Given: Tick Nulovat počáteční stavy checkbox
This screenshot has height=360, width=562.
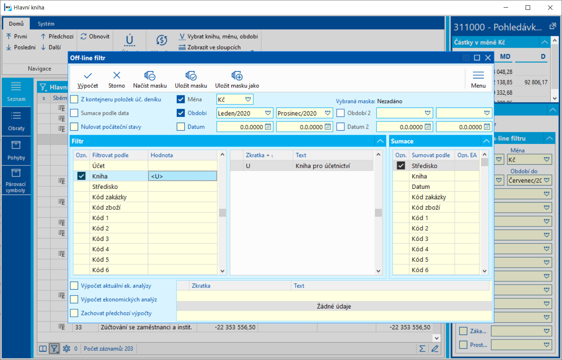Looking at the screenshot, I should pos(74,127).
